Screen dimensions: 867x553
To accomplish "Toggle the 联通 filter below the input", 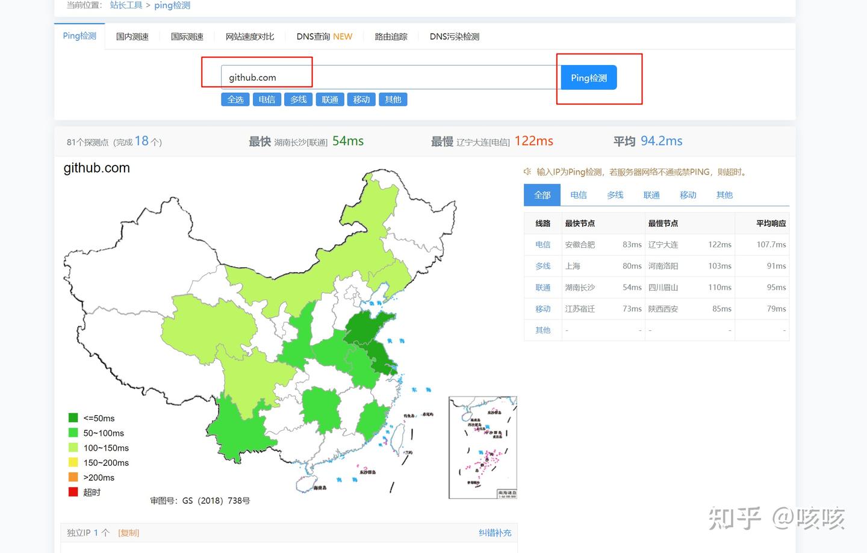I will click(x=330, y=99).
